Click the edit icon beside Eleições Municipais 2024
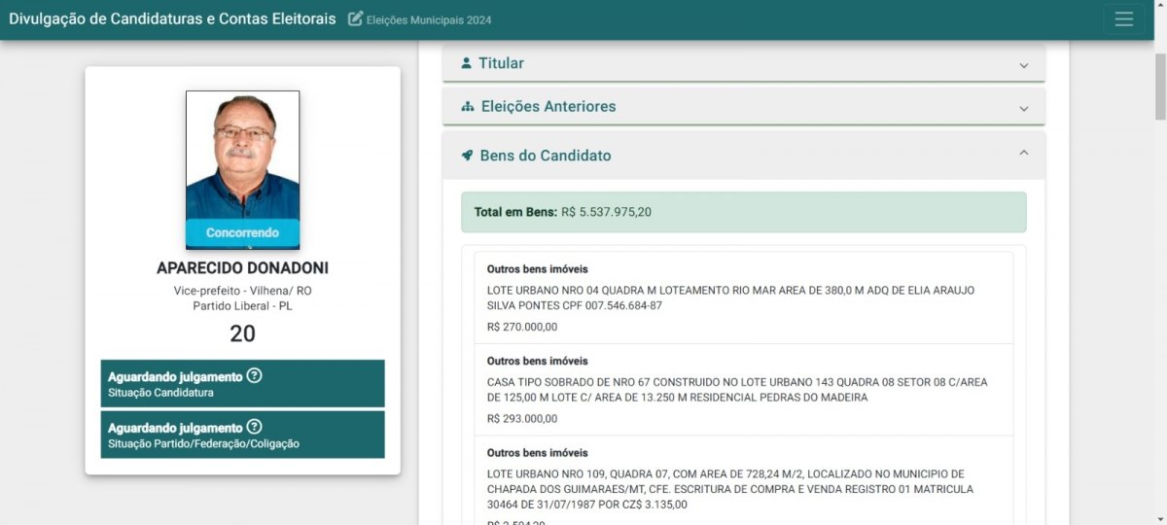Image resolution: width=1167 pixels, height=525 pixels. tap(356, 19)
